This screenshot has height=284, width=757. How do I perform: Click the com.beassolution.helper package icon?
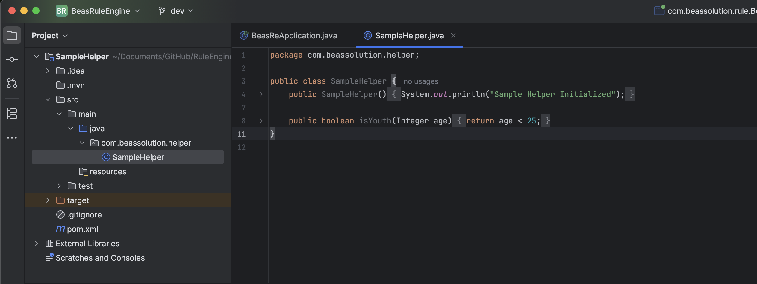click(x=94, y=143)
